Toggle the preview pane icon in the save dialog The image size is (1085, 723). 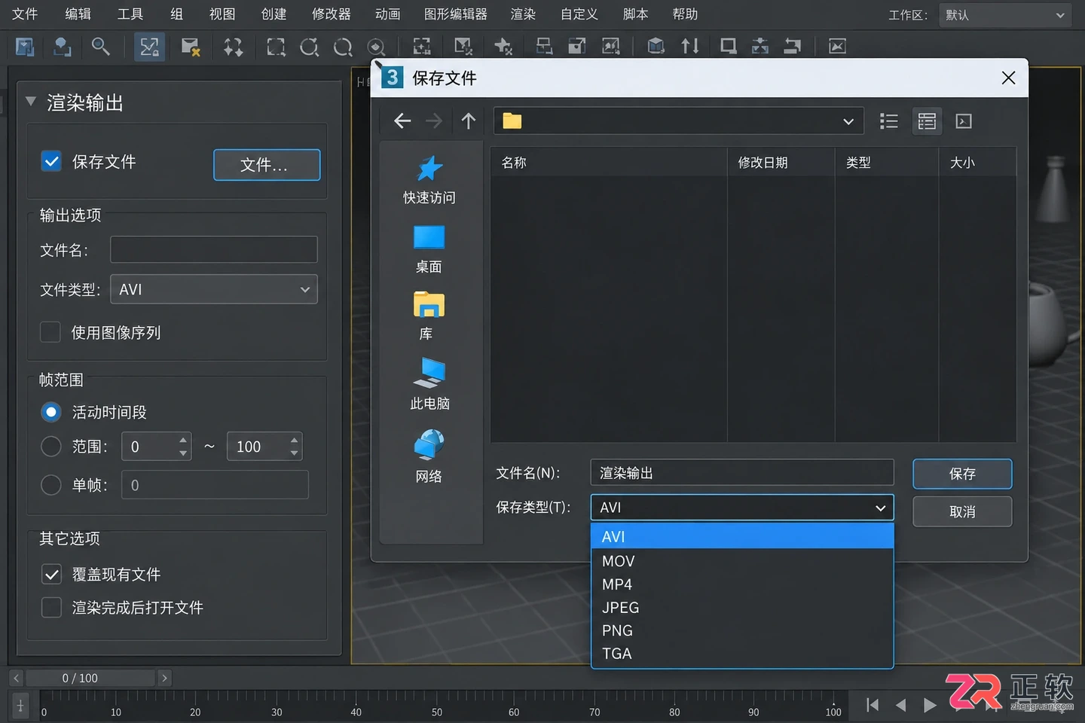(x=964, y=121)
